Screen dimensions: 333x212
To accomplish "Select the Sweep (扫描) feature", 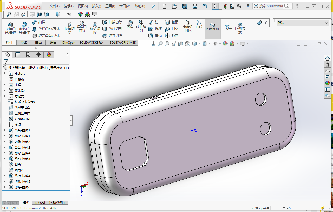I will (x=38, y=22).
